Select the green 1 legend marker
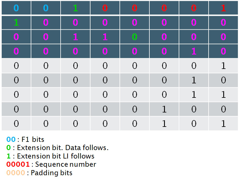The width and height of the screenshot is (241, 180). click(x=8, y=156)
